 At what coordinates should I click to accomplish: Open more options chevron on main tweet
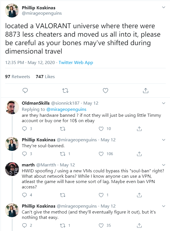coord(163,7)
